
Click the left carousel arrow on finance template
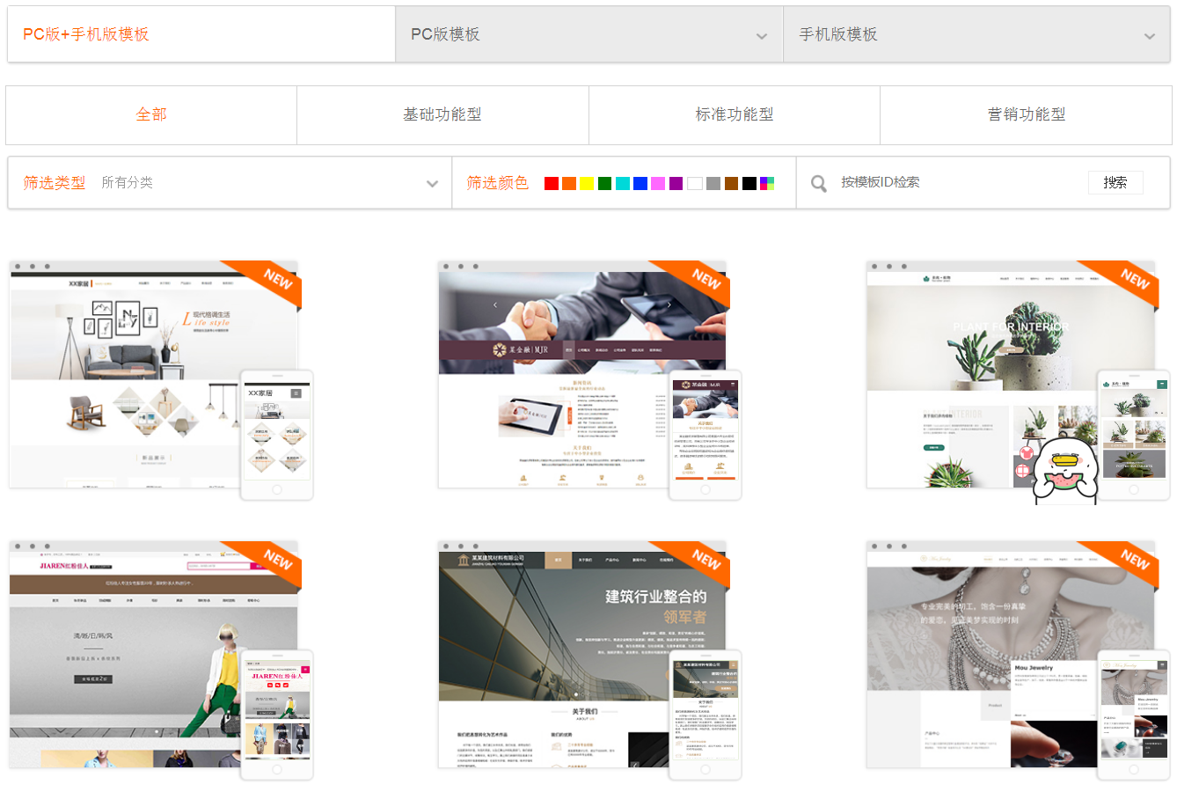click(x=494, y=304)
